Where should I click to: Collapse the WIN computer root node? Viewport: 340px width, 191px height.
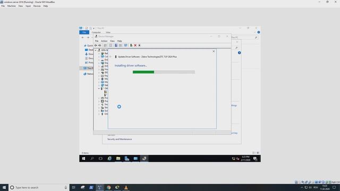(x=96, y=50)
